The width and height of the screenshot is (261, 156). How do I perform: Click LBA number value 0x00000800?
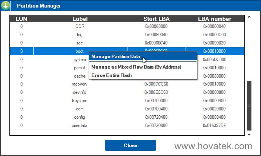coord(214,92)
